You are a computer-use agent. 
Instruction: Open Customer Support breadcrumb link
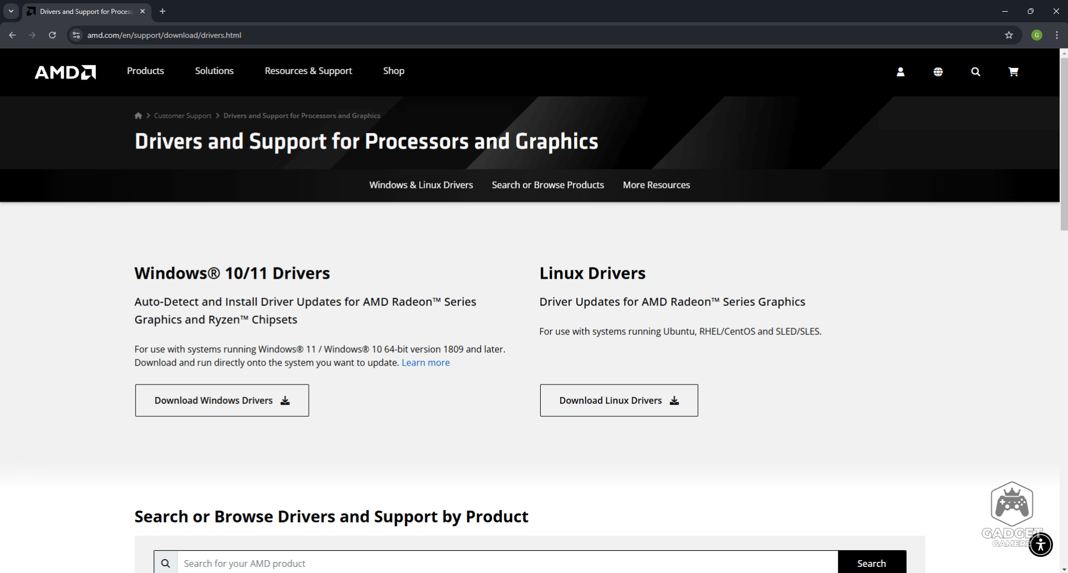182,116
